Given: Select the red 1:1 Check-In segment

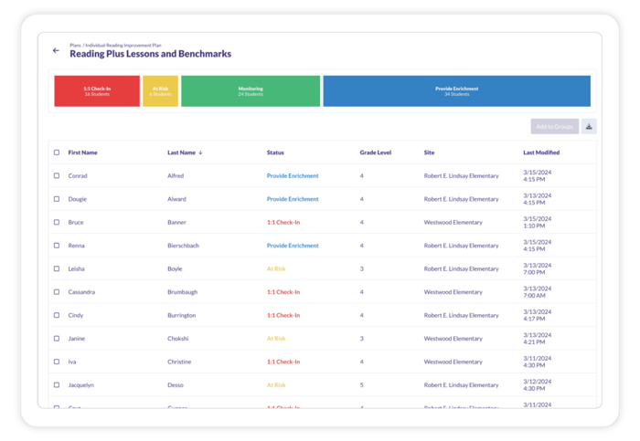Looking at the screenshot, I should [97, 91].
